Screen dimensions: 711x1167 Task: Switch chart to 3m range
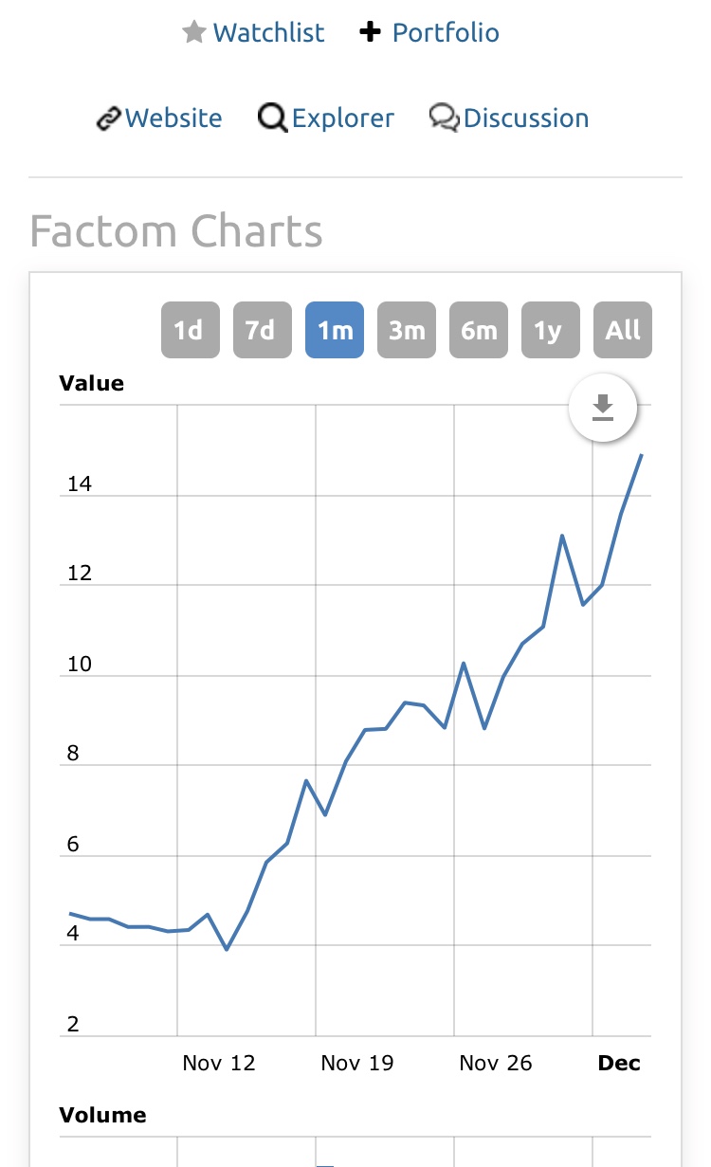pyautogui.click(x=406, y=330)
